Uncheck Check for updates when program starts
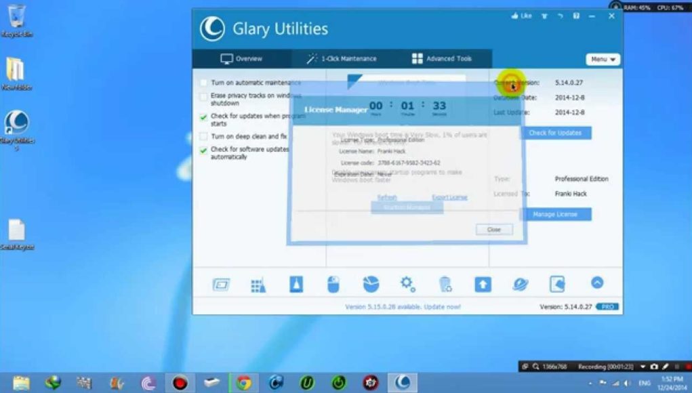This screenshot has height=393, width=692. [203, 117]
